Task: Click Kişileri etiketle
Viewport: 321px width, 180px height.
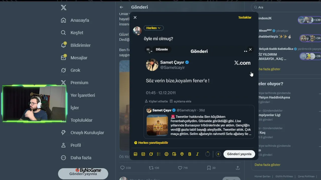Action: (x=156, y=101)
